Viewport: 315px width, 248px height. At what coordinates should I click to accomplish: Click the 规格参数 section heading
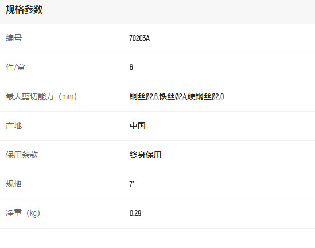[x=24, y=9]
